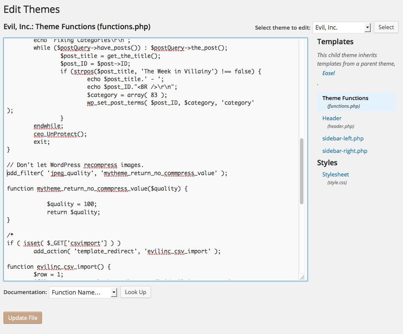
Task: Open the Stylesheet style.css file
Action: (335, 174)
